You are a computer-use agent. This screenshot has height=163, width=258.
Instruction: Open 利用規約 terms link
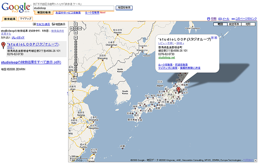[x=248, y=160]
